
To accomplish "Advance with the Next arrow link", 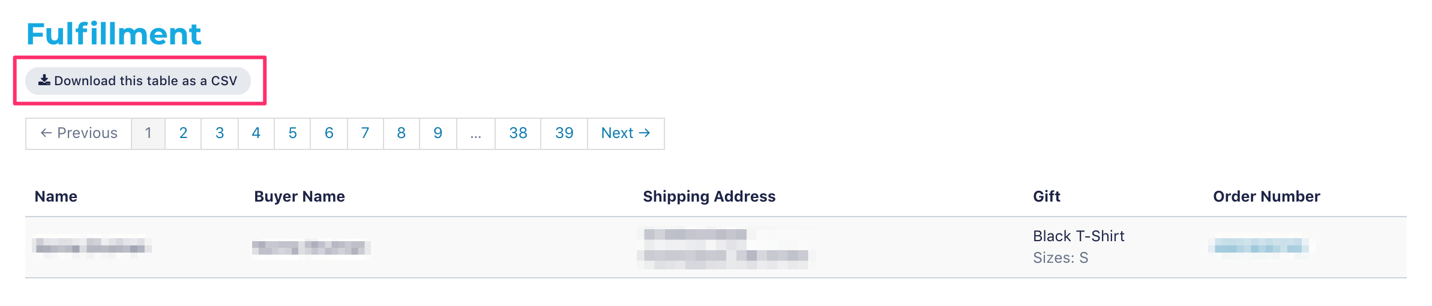I will click(626, 133).
